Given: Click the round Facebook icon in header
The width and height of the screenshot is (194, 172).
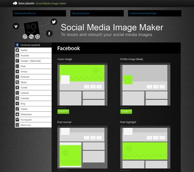Looking at the screenshot, I should click(49, 34).
